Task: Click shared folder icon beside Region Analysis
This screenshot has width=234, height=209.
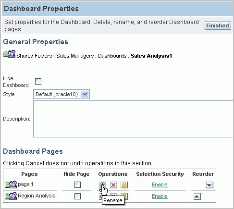Action: 11,196
